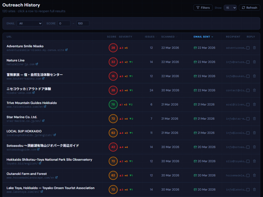The height and width of the screenshot is (197, 263).
Task: Open the Show rows-per-page dropdown
Action: 230,8
